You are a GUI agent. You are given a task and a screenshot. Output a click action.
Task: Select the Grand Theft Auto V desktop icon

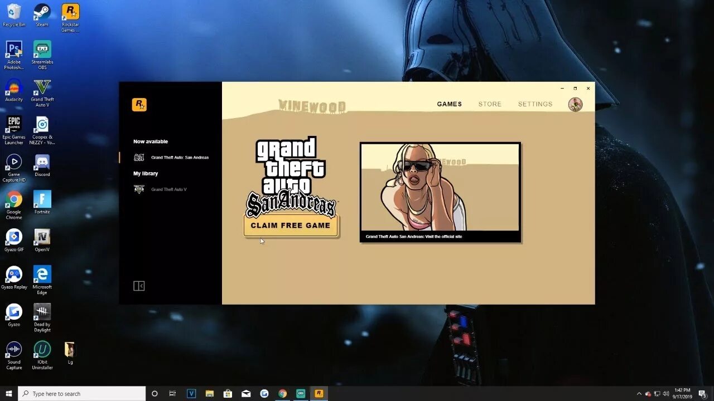42,93
